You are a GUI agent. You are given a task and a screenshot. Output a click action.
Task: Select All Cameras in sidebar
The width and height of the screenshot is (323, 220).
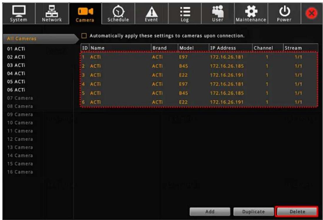pyautogui.click(x=41, y=39)
